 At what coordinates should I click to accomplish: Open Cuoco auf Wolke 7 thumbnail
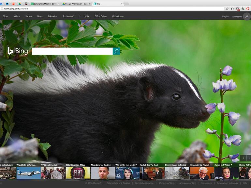pos(227,173)
